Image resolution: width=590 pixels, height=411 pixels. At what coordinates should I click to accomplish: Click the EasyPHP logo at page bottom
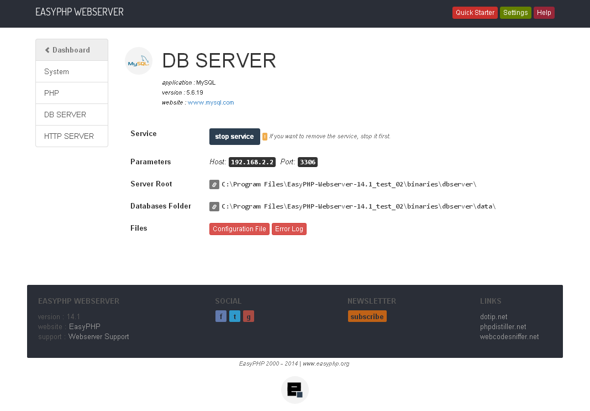click(295, 390)
